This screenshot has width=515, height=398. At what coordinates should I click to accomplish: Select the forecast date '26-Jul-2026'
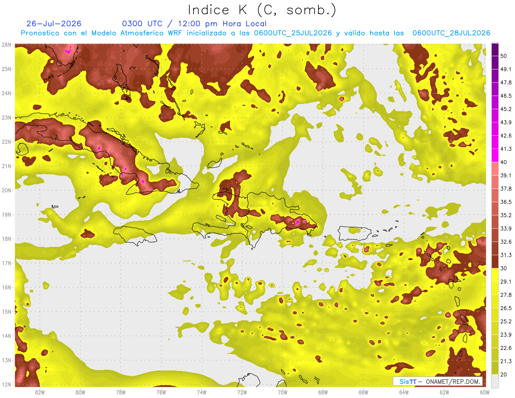[x=54, y=24]
